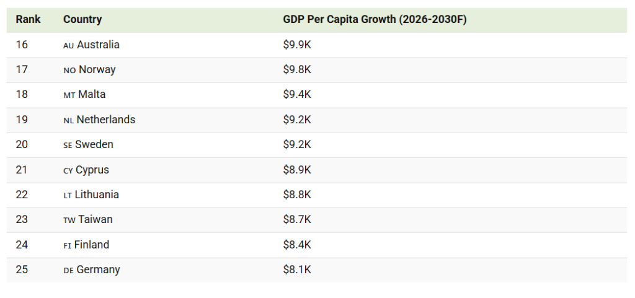Click the Country column header

coord(82,20)
